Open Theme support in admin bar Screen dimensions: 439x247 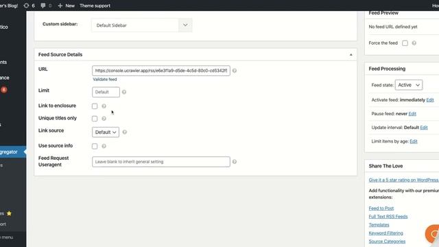(95, 5)
